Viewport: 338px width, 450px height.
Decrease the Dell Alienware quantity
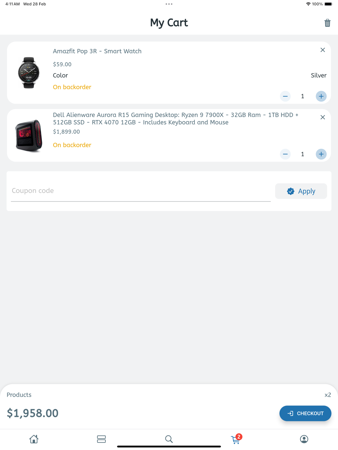(285, 154)
